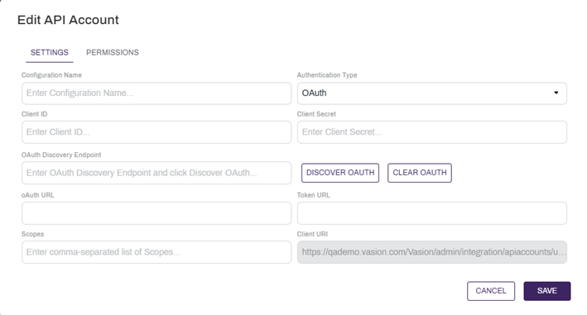Save the API account settings
The height and width of the screenshot is (315, 587).
click(547, 291)
